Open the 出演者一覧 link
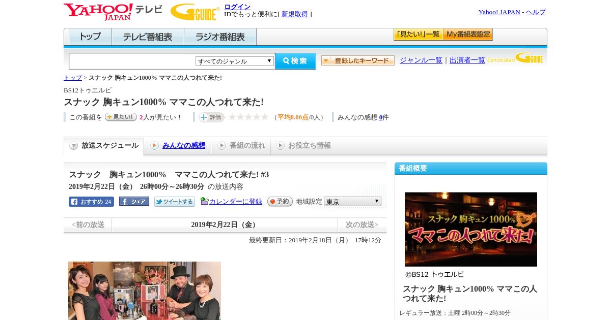 point(467,60)
